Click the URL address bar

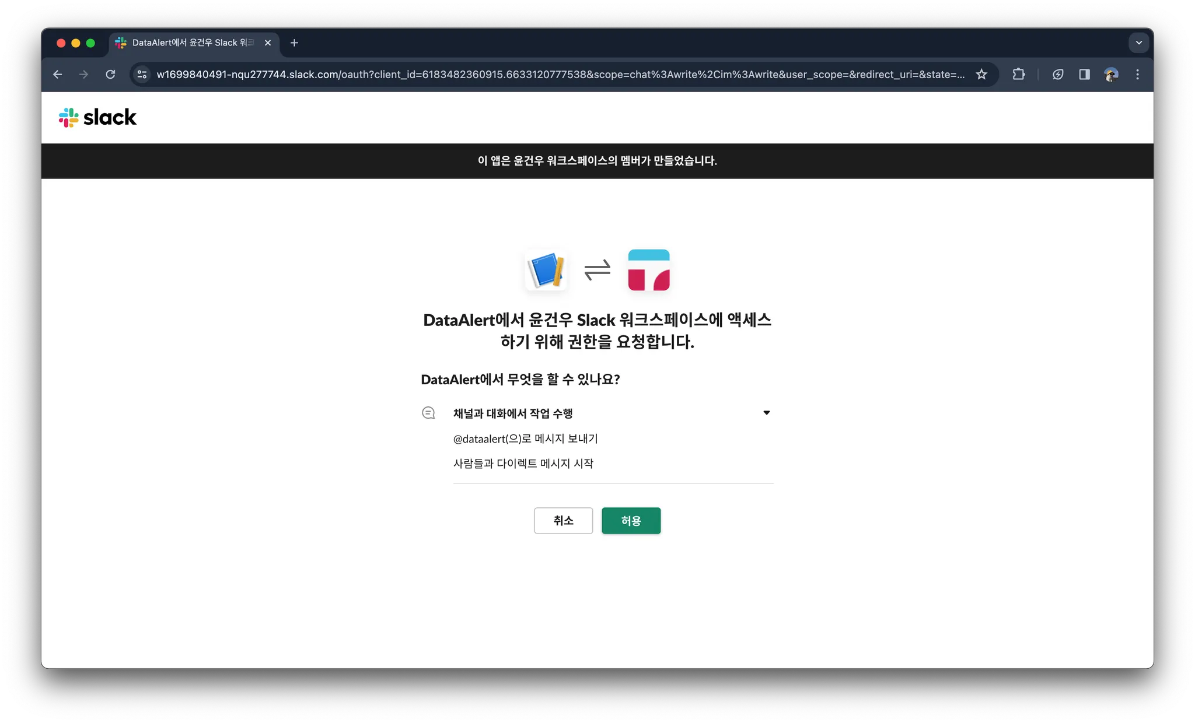(x=560, y=75)
